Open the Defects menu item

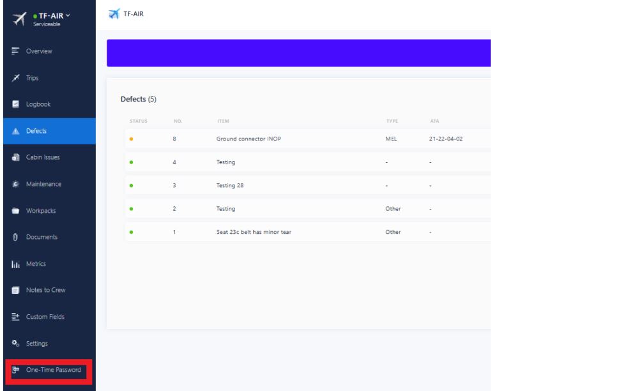pos(36,131)
